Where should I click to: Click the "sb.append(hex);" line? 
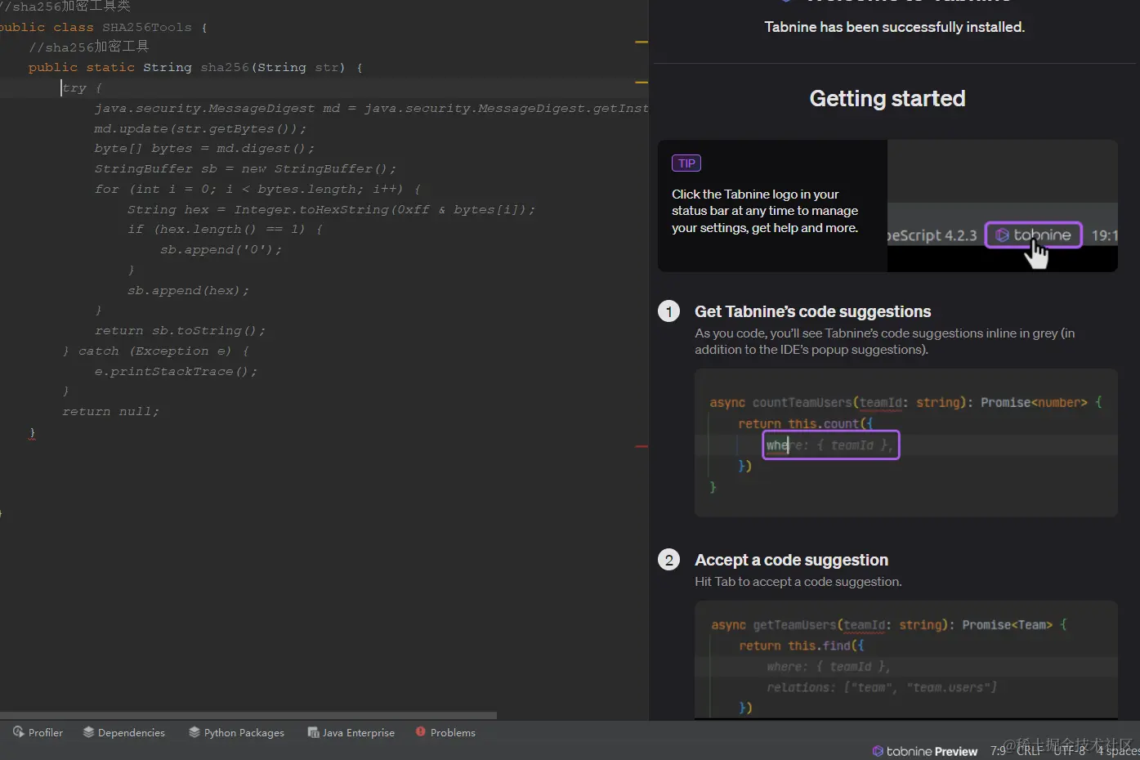pyautogui.click(x=188, y=290)
